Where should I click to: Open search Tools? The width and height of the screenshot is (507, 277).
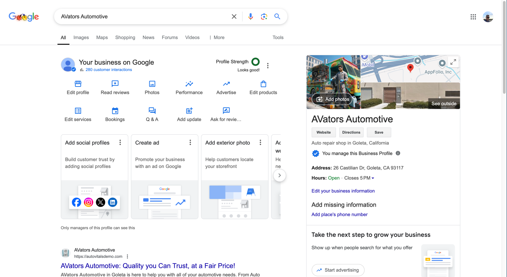[278, 37]
